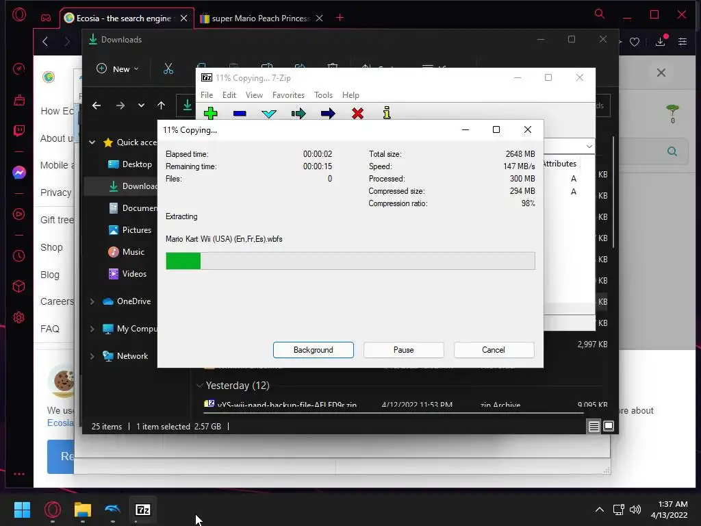Open Messenger in the Opera sidebar
Screen dimensions: 701x526
coord(18,173)
